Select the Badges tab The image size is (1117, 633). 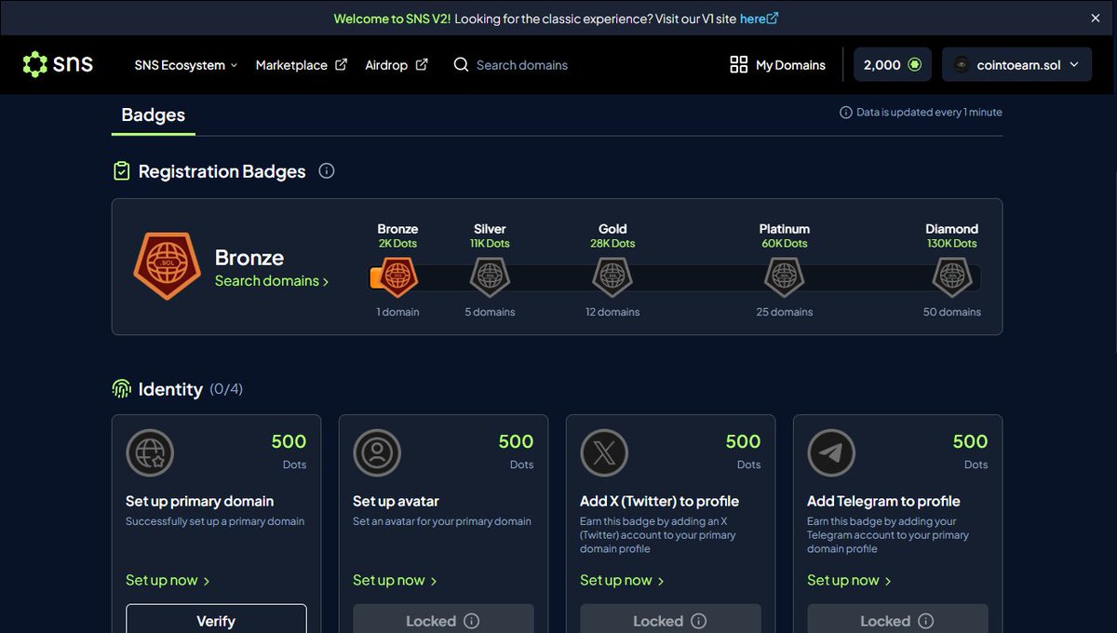coord(154,115)
